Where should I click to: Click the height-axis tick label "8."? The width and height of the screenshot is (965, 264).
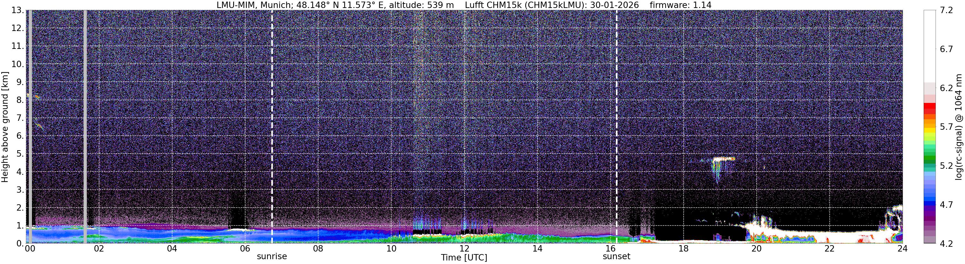(x=20, y=100)
